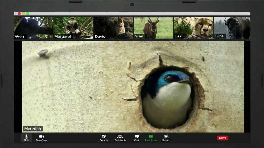264x148 pixels.
Task: Click the red close window button
Action: pyautogui.click(x=19, y=13)
